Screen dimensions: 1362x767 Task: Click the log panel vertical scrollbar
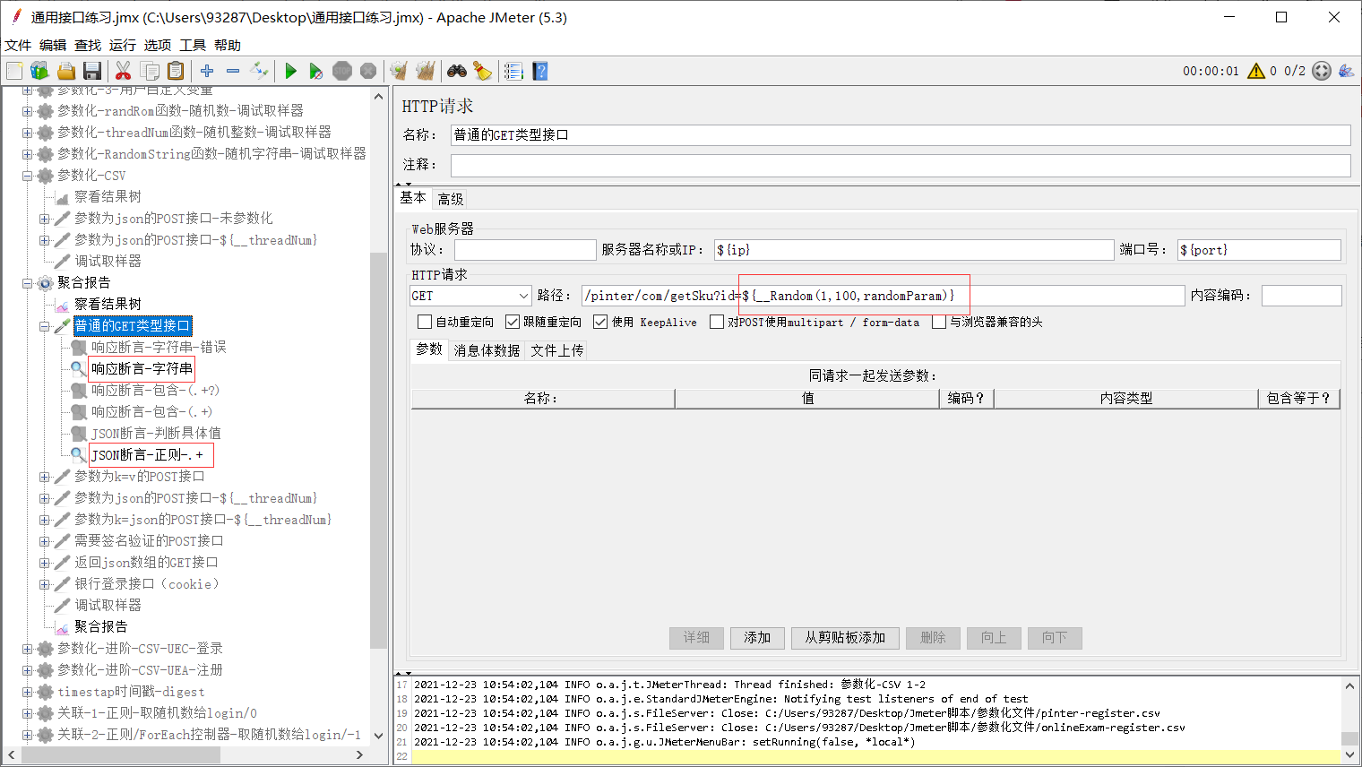point(1349,738)
